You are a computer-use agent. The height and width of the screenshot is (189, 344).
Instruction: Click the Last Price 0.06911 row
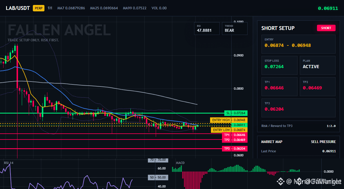pos(298,151)
